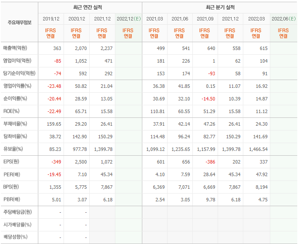This screenshot has height=244, width=299.
Task: Click operating margin -23.48
Action: coord(54,86)
